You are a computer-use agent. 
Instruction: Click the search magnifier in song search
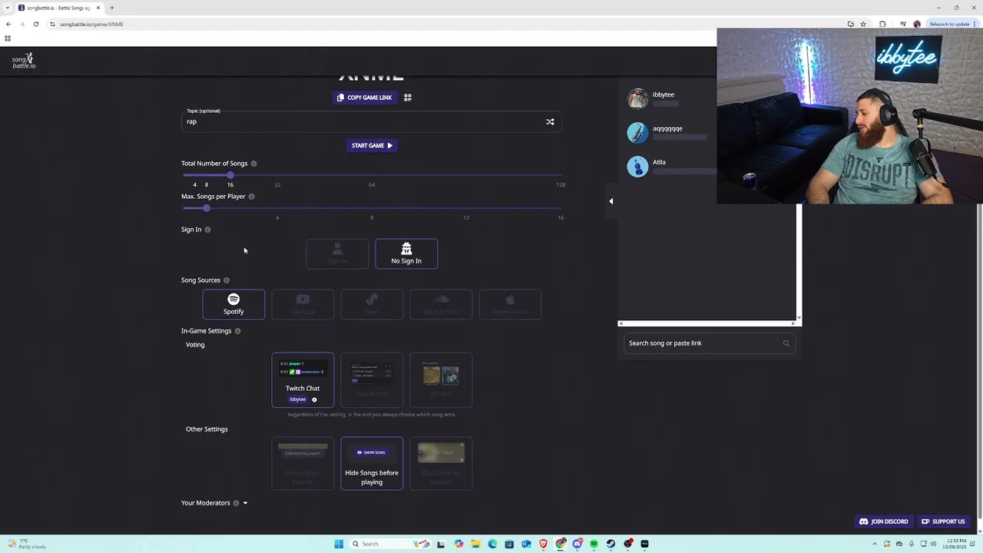tap(786, 343)
